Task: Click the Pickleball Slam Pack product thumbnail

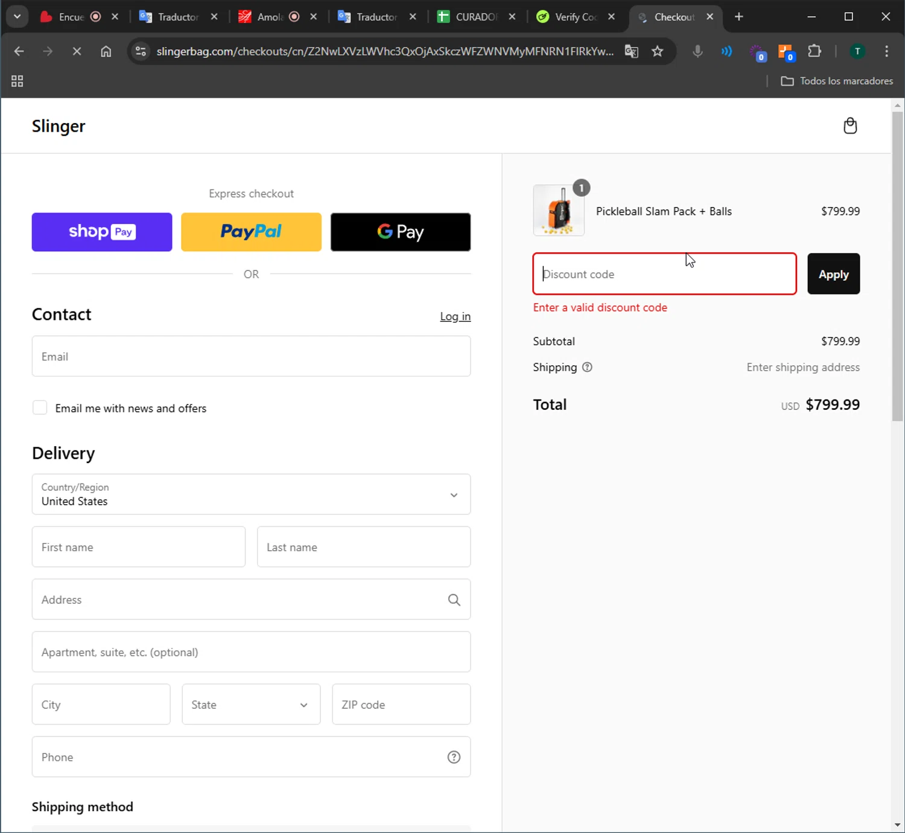Action: 559,211
